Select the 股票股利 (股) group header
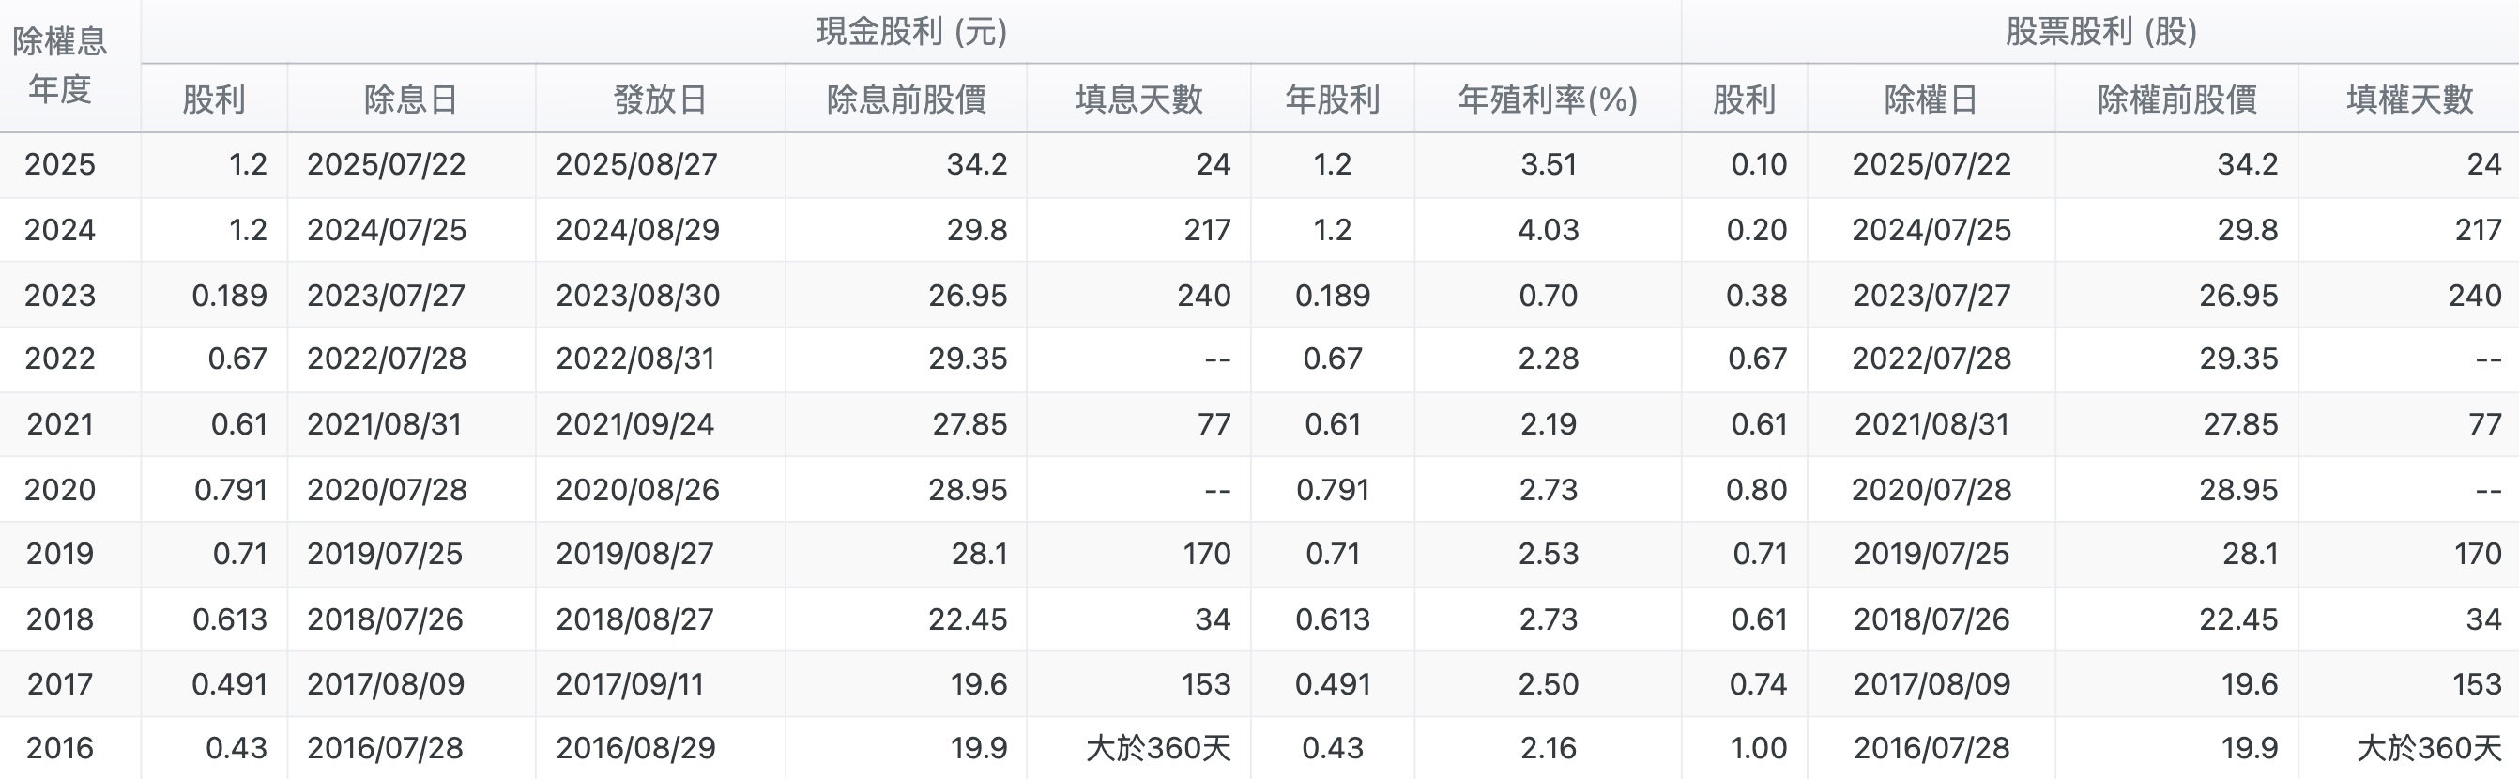Image resolution: width=2519 pixels, height=779 pixels. point(2100,32)
